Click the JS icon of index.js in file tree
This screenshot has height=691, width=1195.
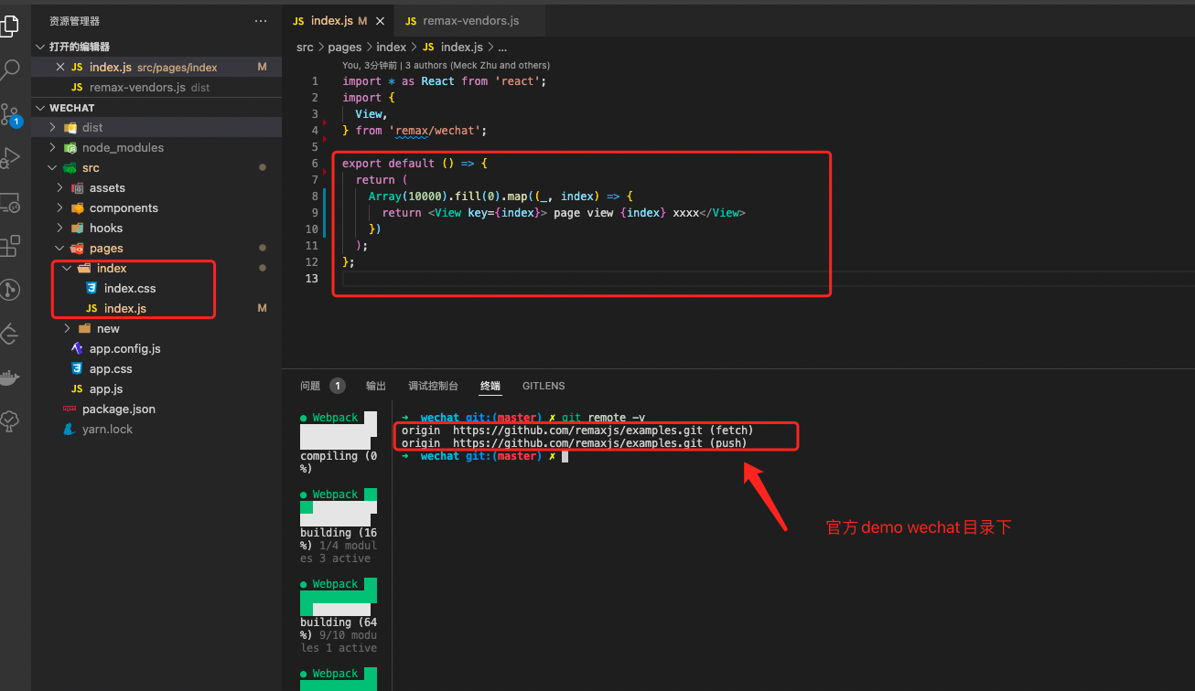coord(92,309)
